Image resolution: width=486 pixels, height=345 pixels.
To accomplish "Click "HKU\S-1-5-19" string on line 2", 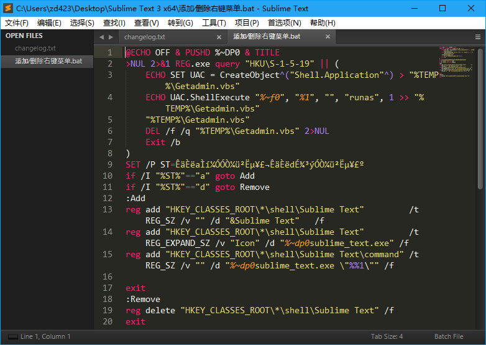I will tap(280, 64).
